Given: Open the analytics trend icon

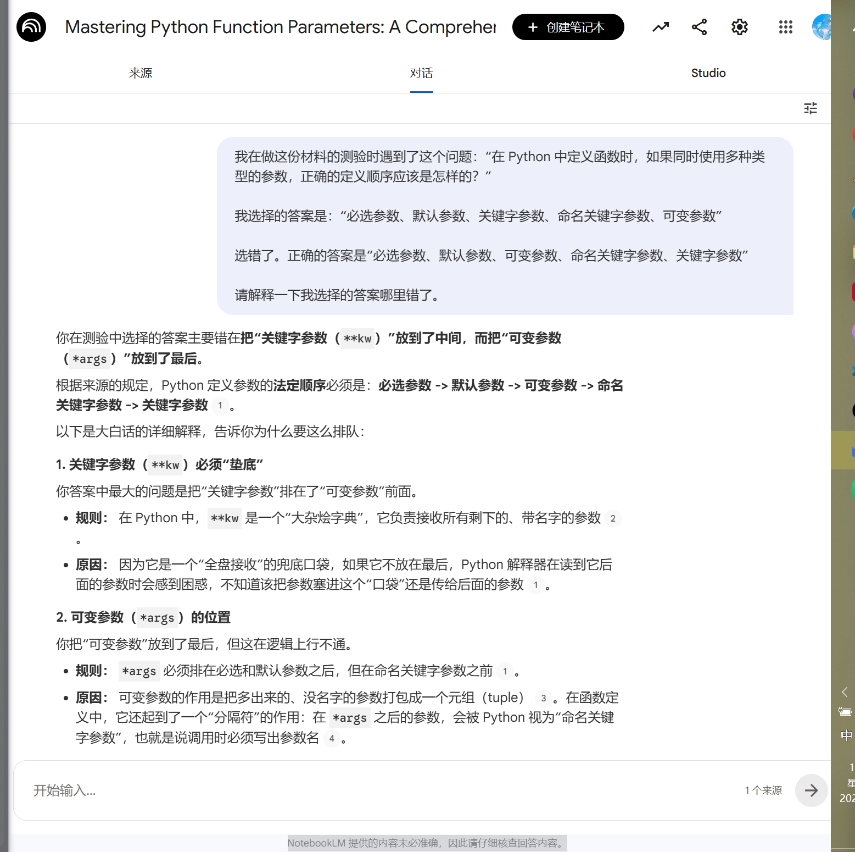Looking at the screenshot, I should (x=661, y=27).
